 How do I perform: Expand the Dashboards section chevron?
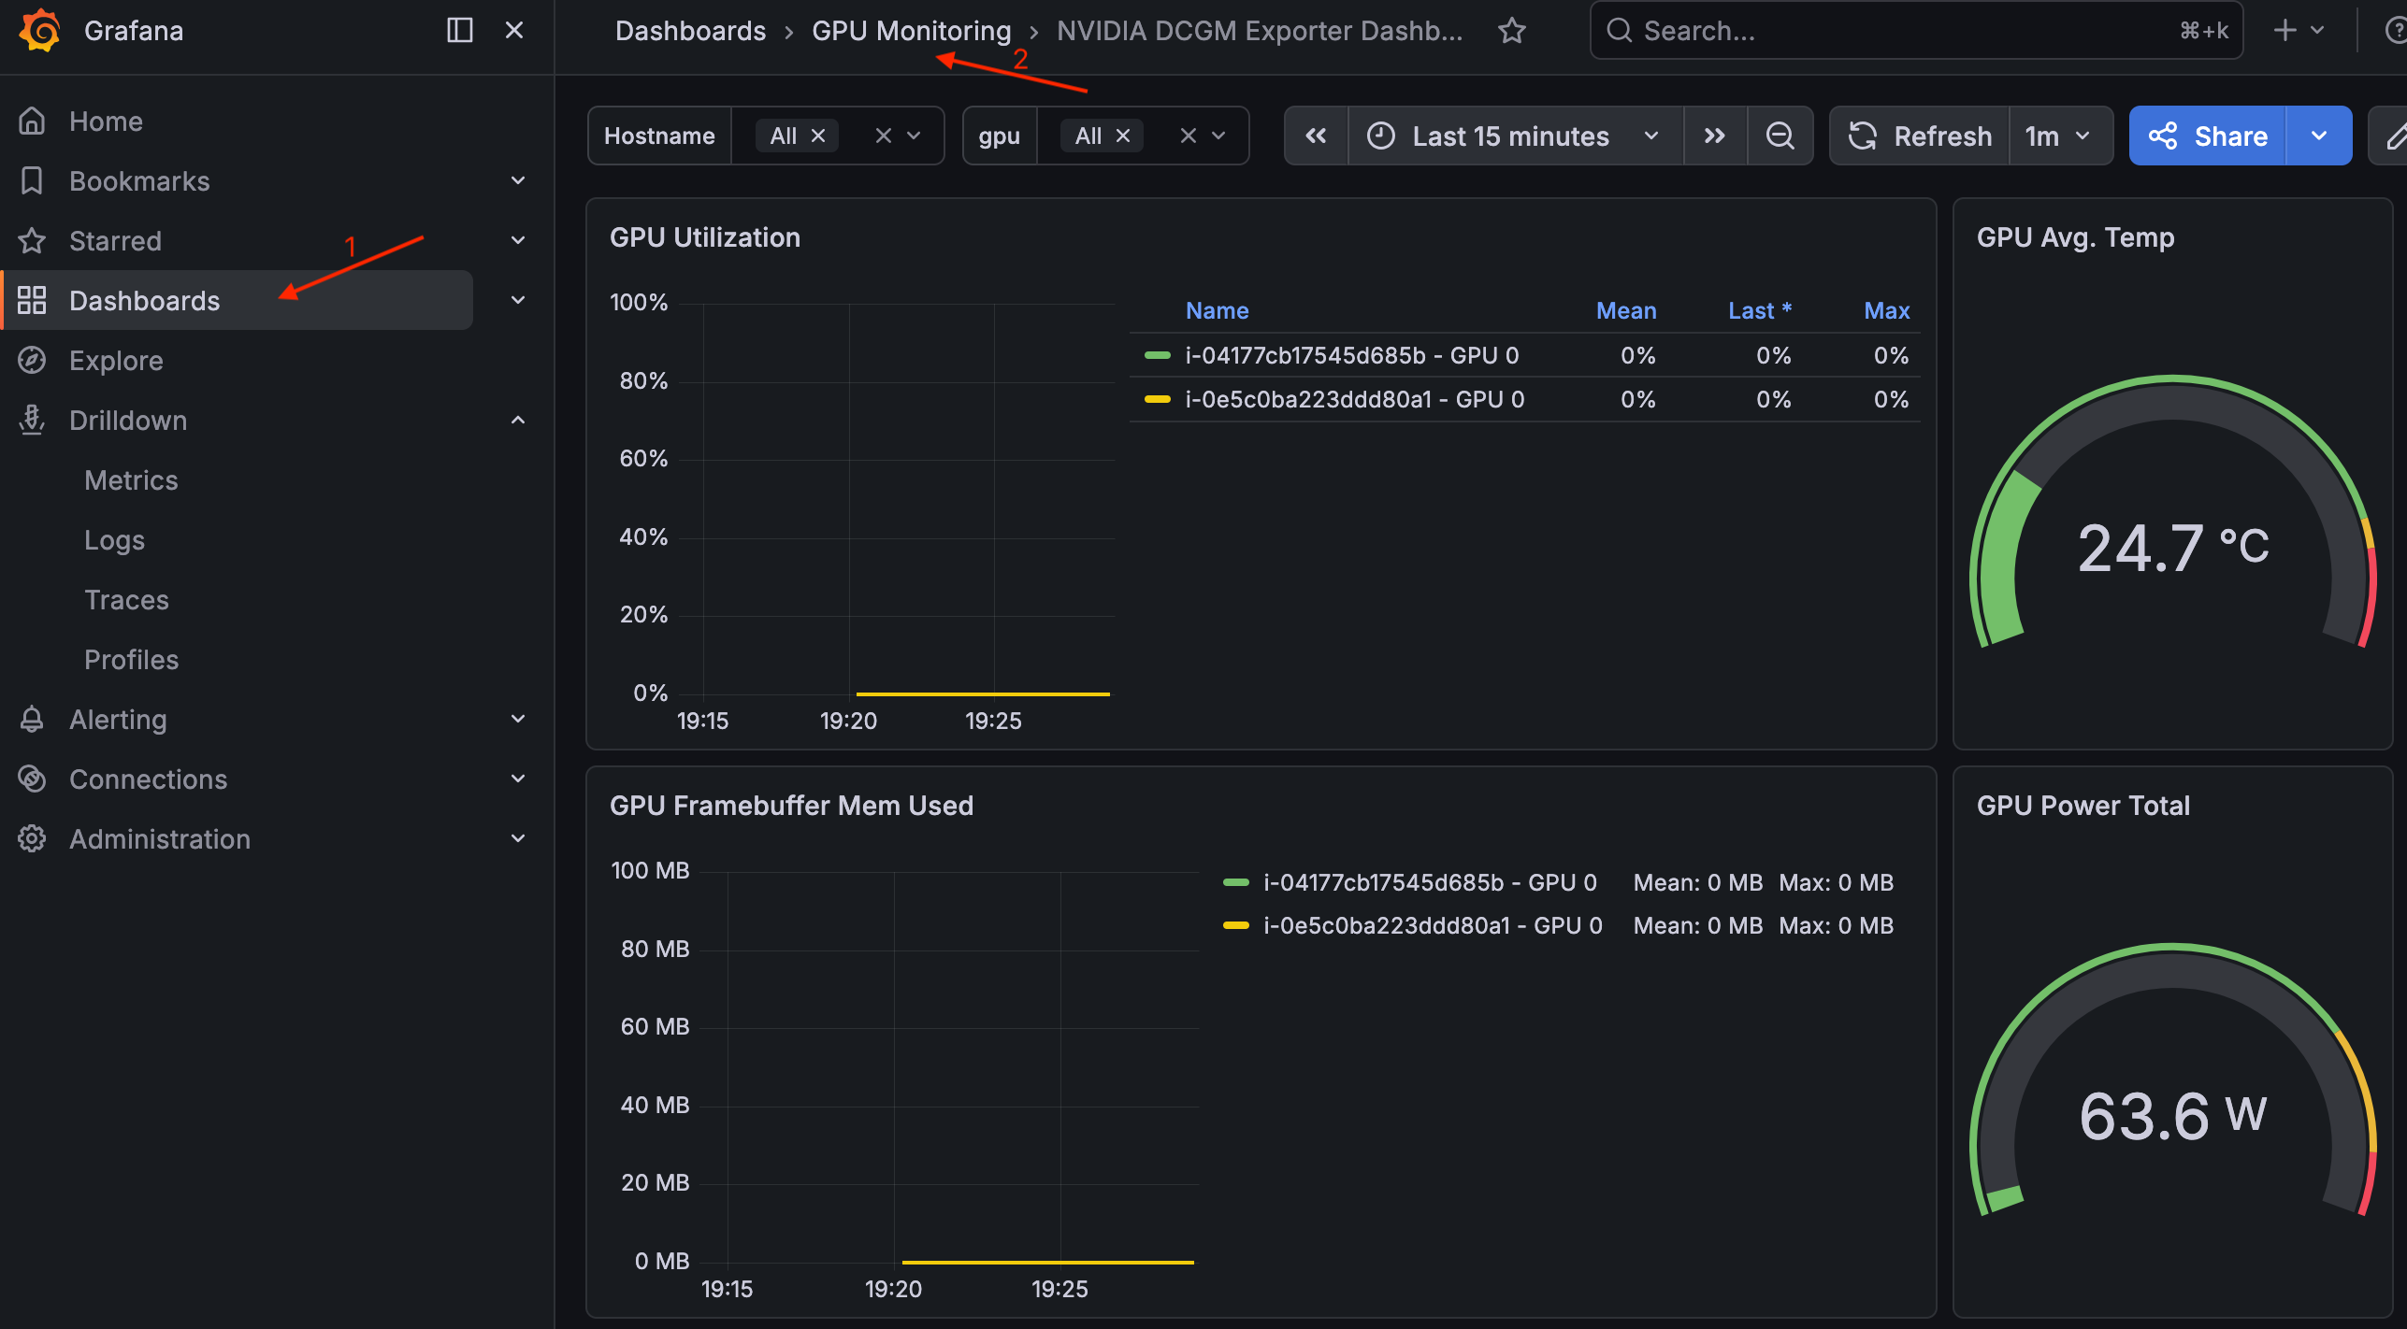[518, 300]
